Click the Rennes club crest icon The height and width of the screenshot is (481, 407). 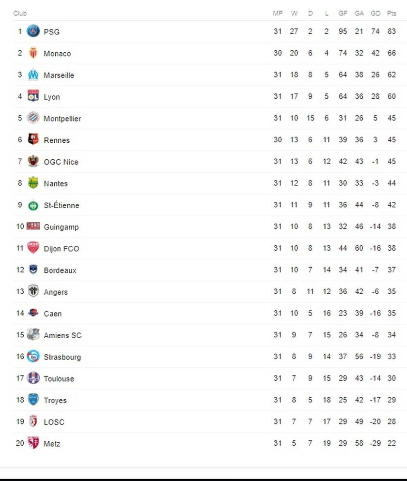(33, 140)
